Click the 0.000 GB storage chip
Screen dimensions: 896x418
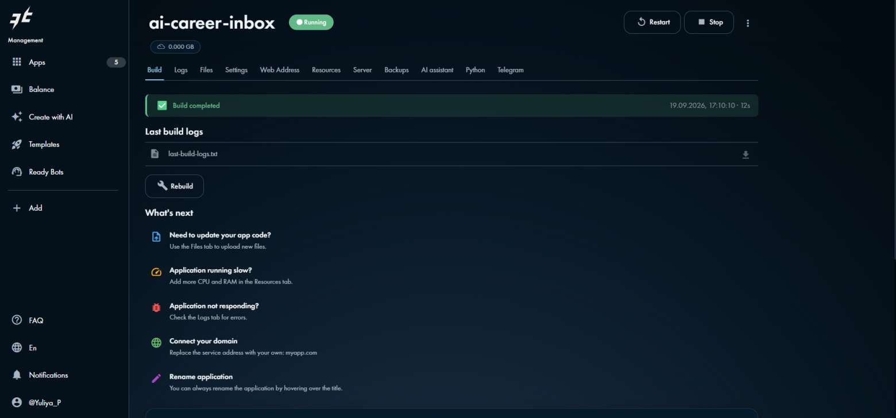tap(175, 47)
